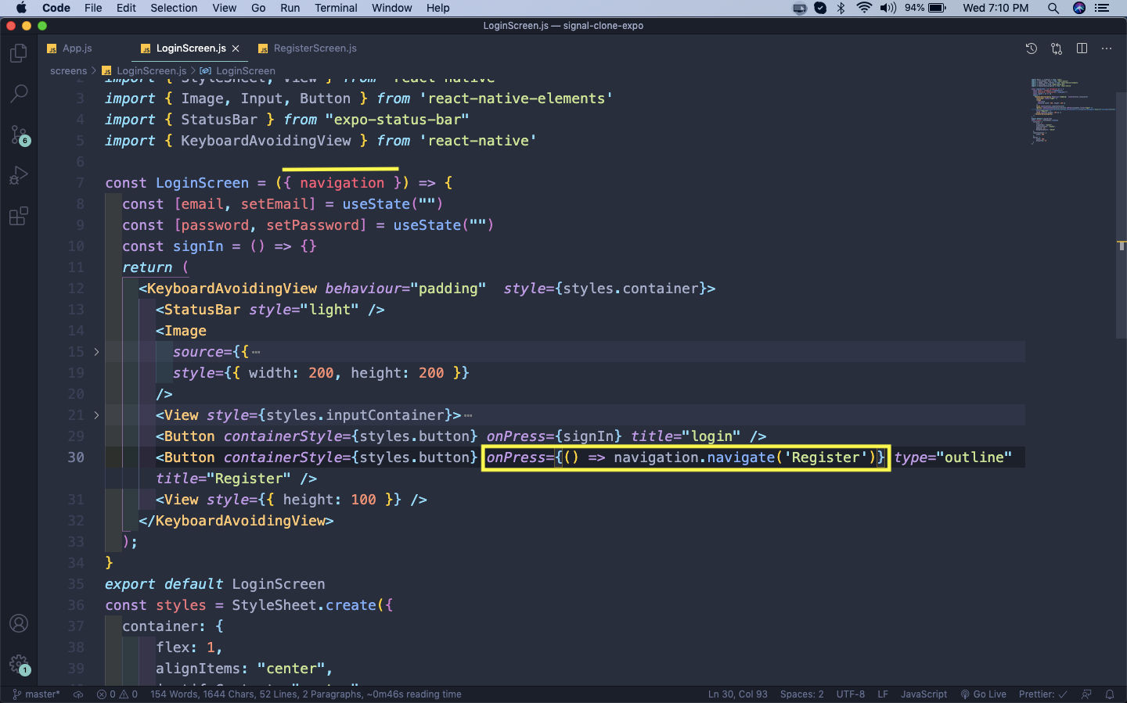
Task: Open the File menu
Action: (x=93, y=8)
